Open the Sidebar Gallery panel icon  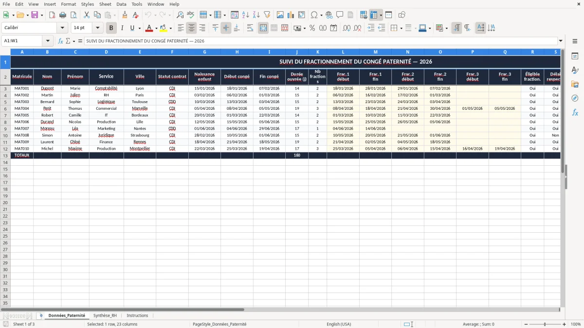click(x=575, y=85)
